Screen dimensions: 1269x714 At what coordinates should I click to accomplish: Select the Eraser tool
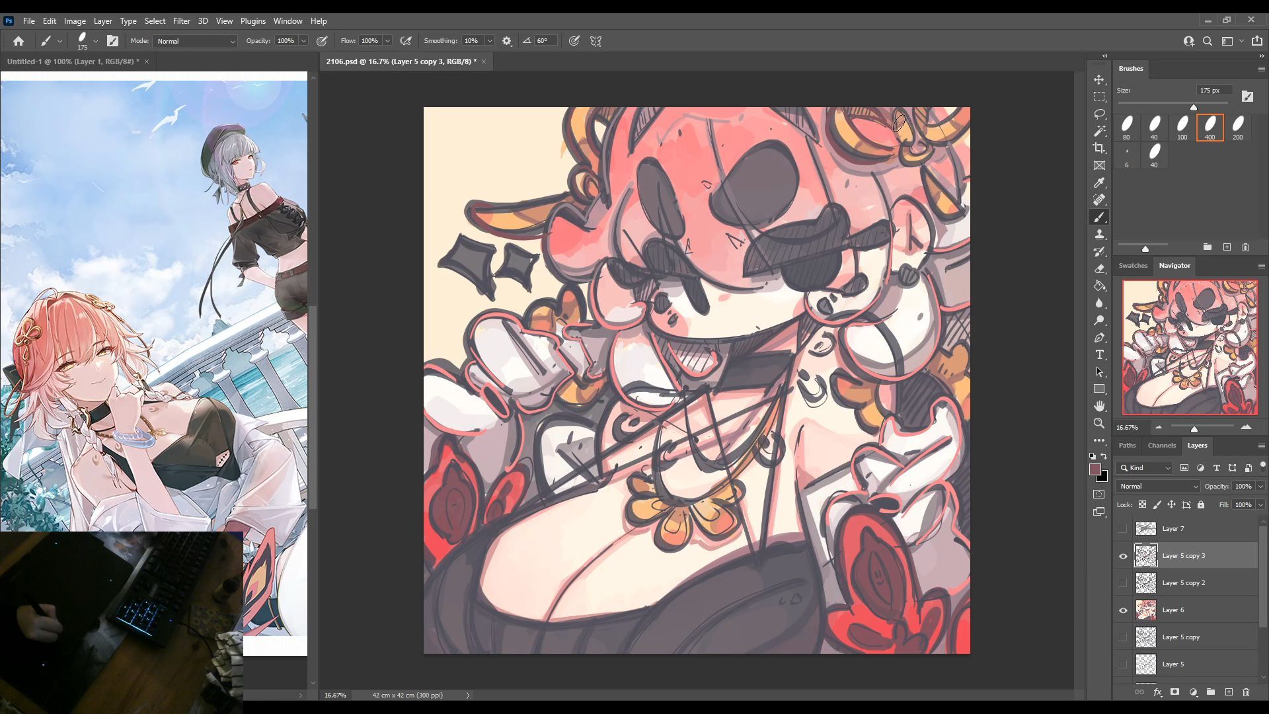coord(1099,268)
